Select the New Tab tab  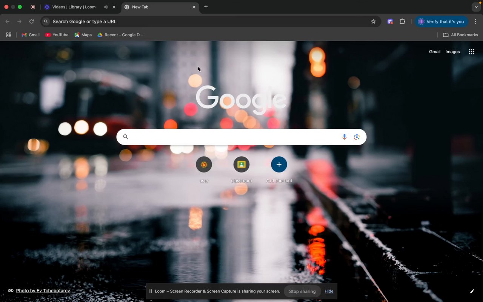point(160,7)
